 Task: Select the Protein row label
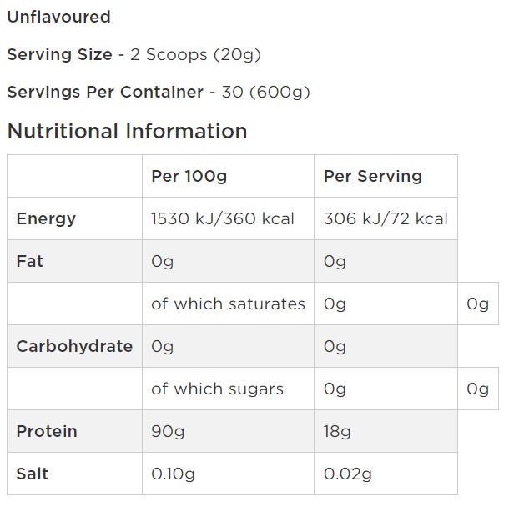tap(47, 432)
